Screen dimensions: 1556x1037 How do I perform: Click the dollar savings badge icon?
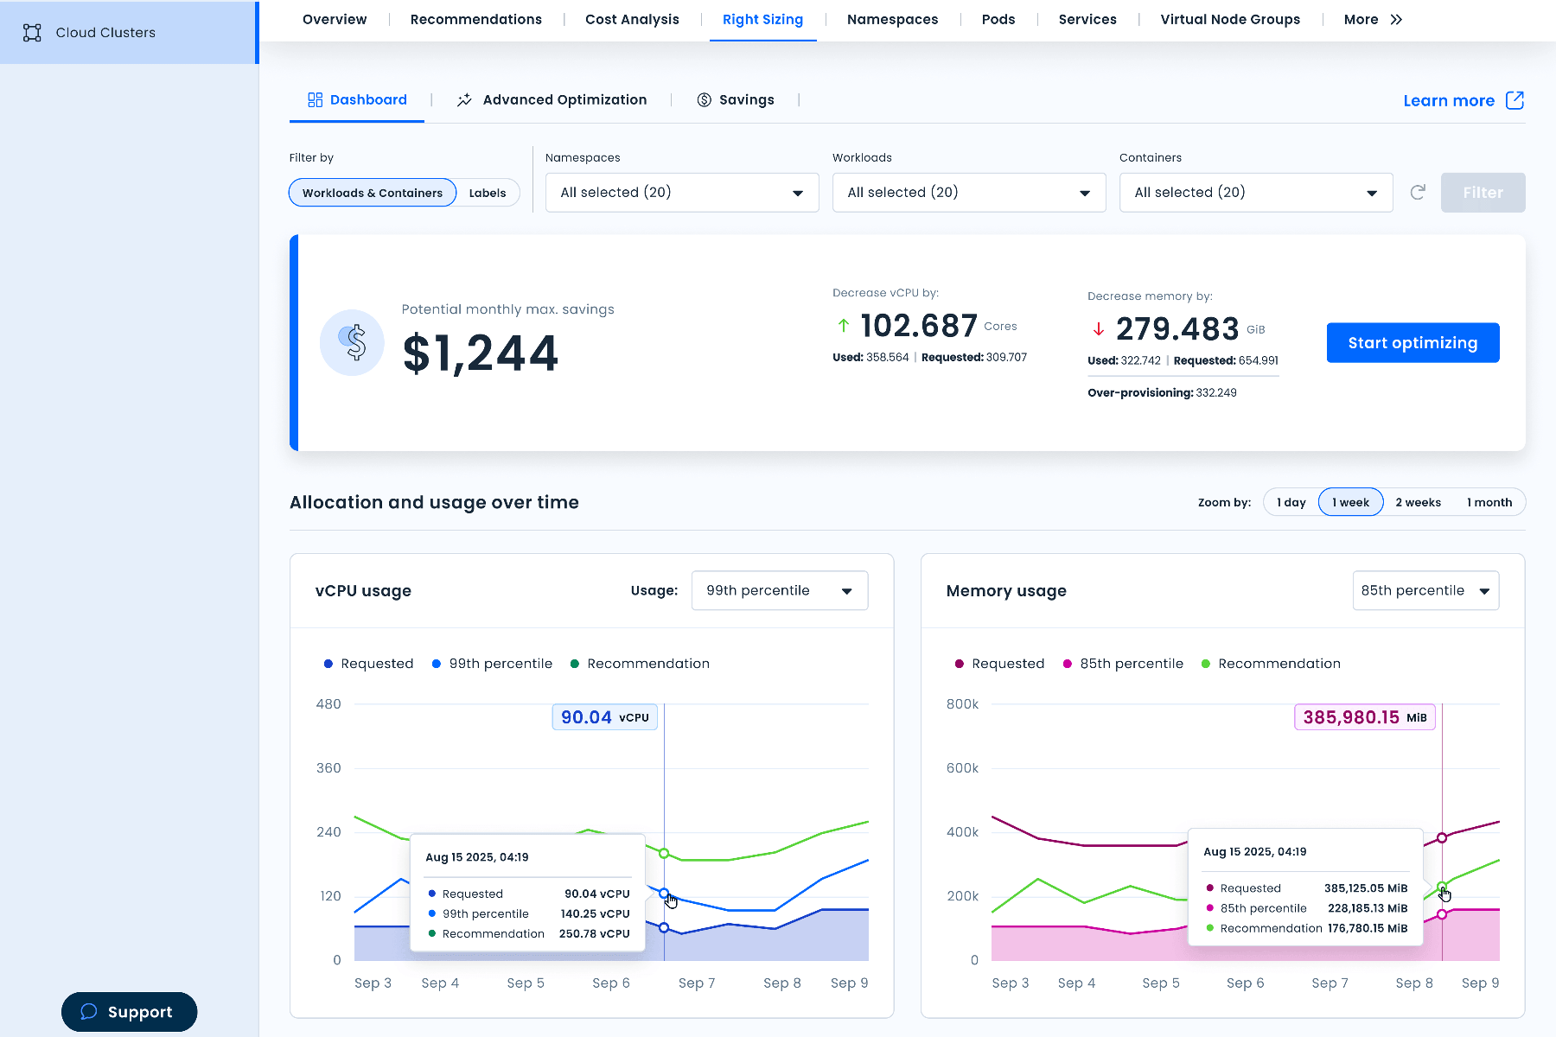click(x=352, y=342)
